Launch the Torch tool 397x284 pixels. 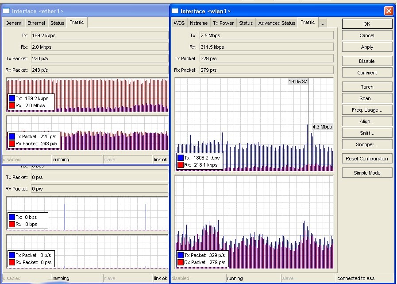pos(367,87)
